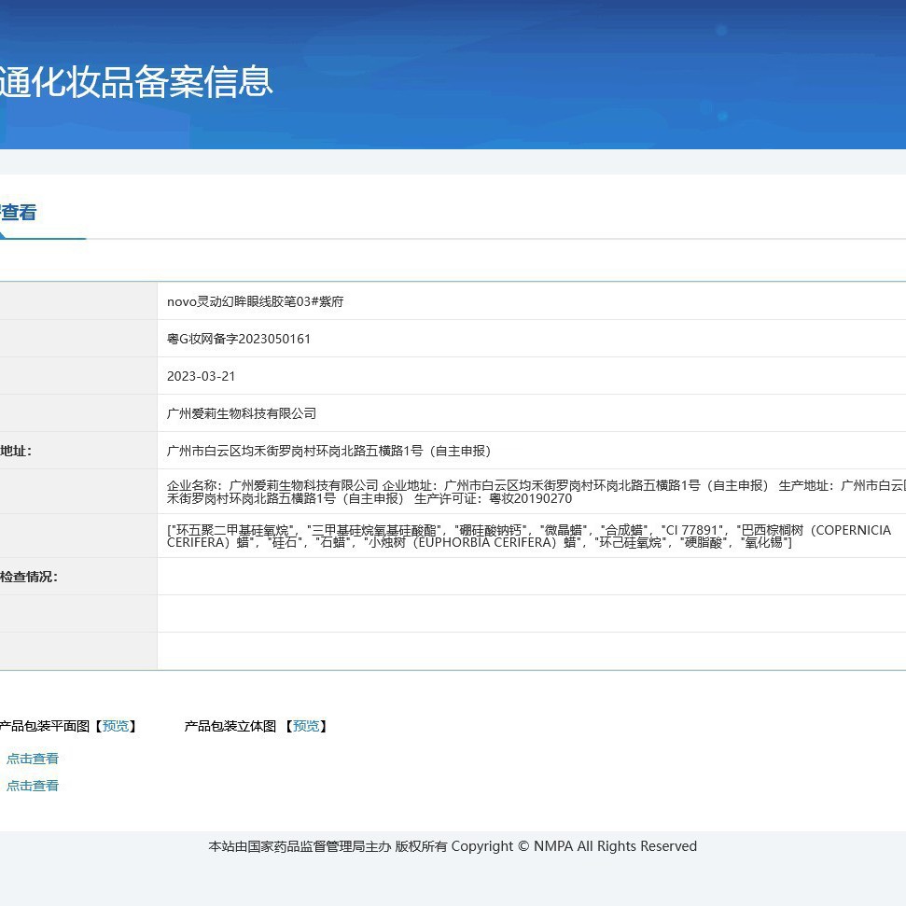Click the first 点击查看 link
Screen dimensions: 906x906
click(33, 759)
